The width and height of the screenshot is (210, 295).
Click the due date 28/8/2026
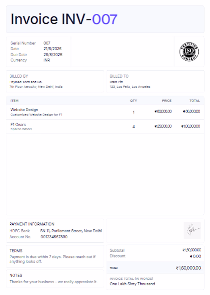tap(53, 54)
